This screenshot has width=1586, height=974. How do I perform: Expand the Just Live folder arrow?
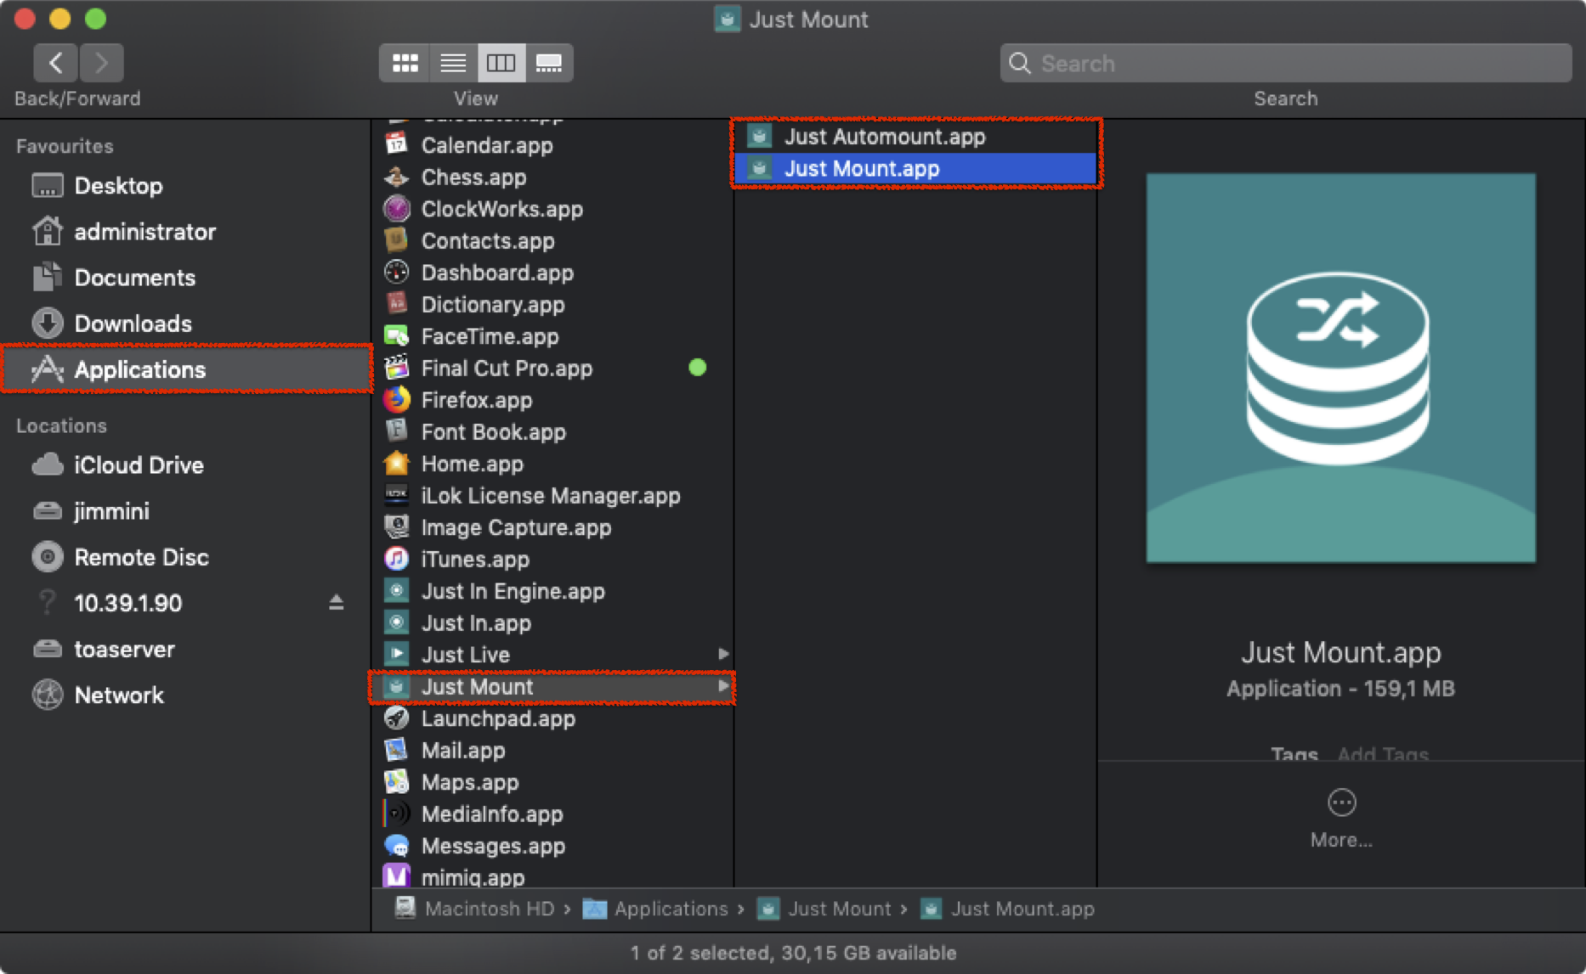723,655
